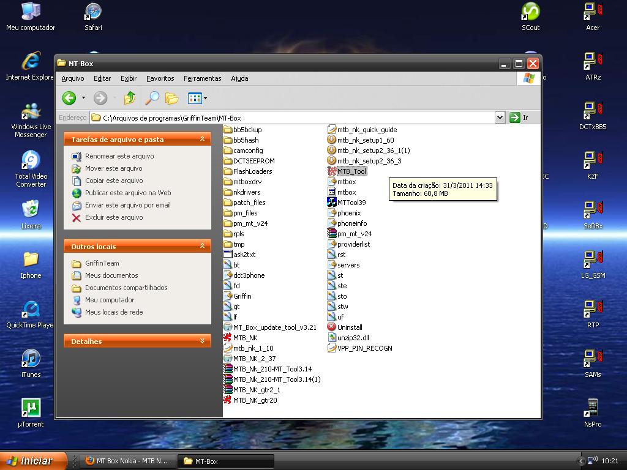This screenshot has width=627, height=470.
Task: Select the SCout desktop shortcut
Action: tap(531, 17)
